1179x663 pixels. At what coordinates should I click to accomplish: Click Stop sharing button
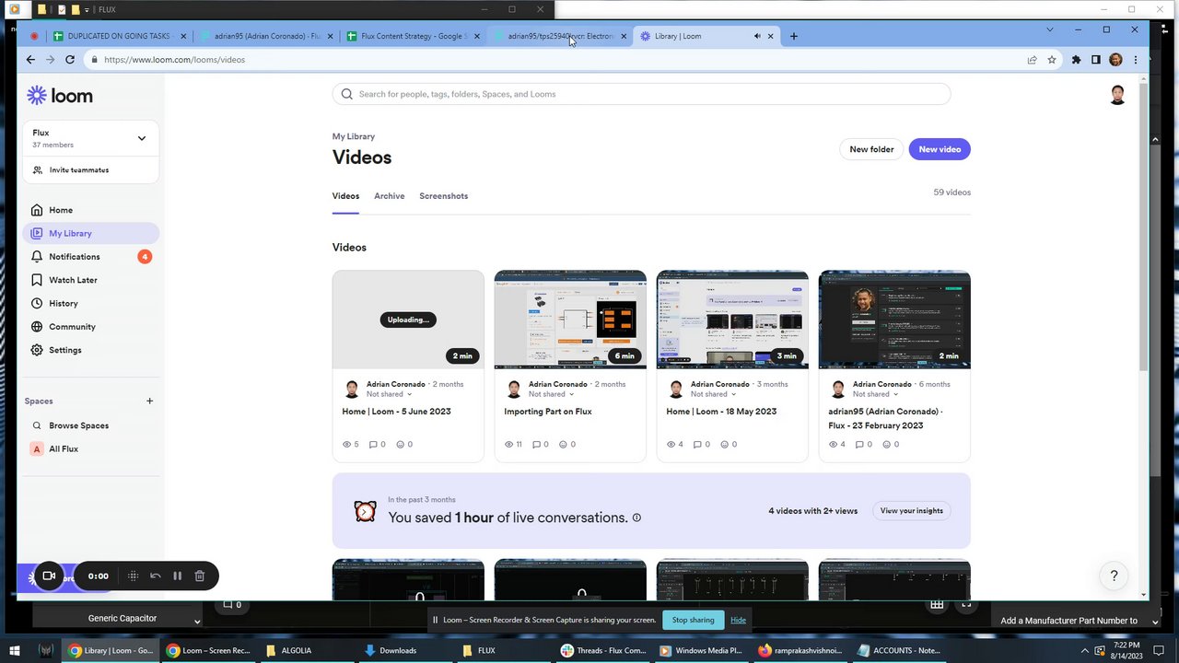[x=693, y=620]
